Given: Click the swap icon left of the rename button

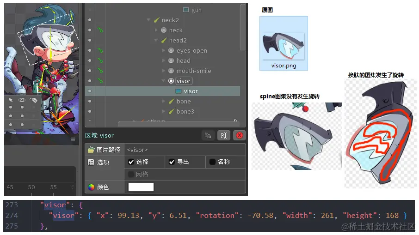Looking at the screenshot, I should (x=208, y=135).
